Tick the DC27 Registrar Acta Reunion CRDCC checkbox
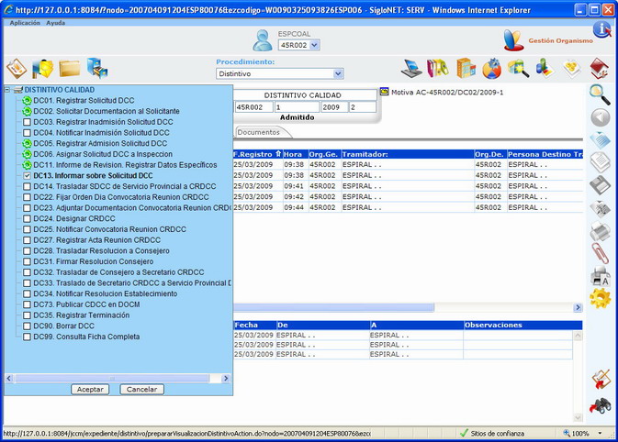Viewport: 618px width, 442px height. [27, 240]
